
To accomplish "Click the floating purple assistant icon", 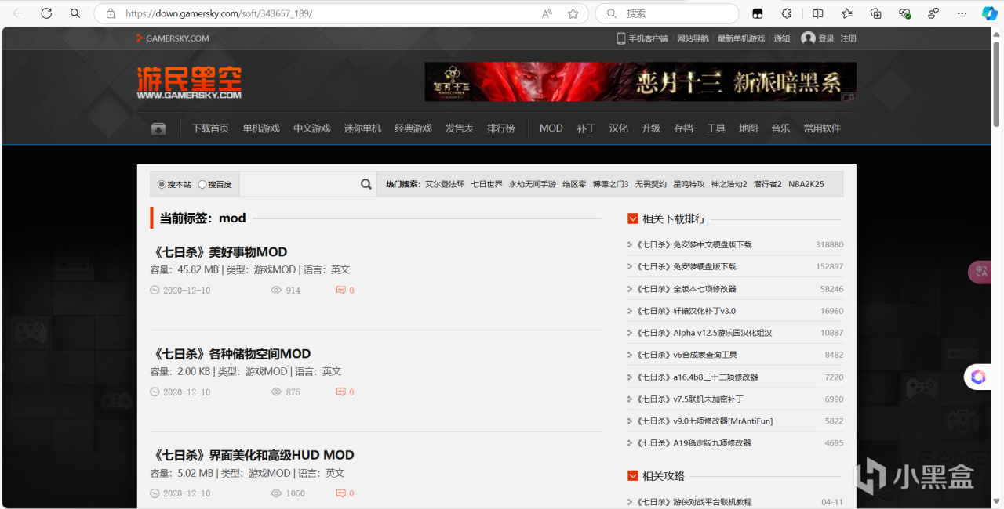I will click(x=978, y=377).
